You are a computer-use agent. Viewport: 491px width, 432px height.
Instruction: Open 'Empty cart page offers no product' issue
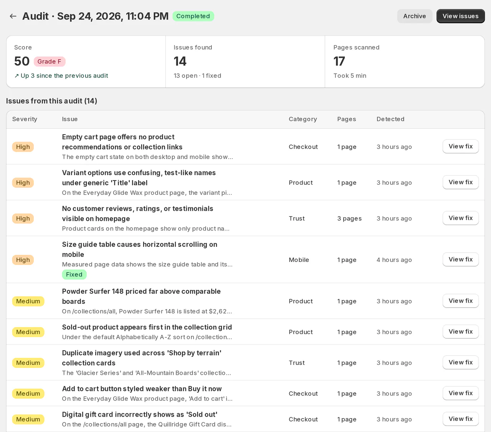[x=122, y=142]
